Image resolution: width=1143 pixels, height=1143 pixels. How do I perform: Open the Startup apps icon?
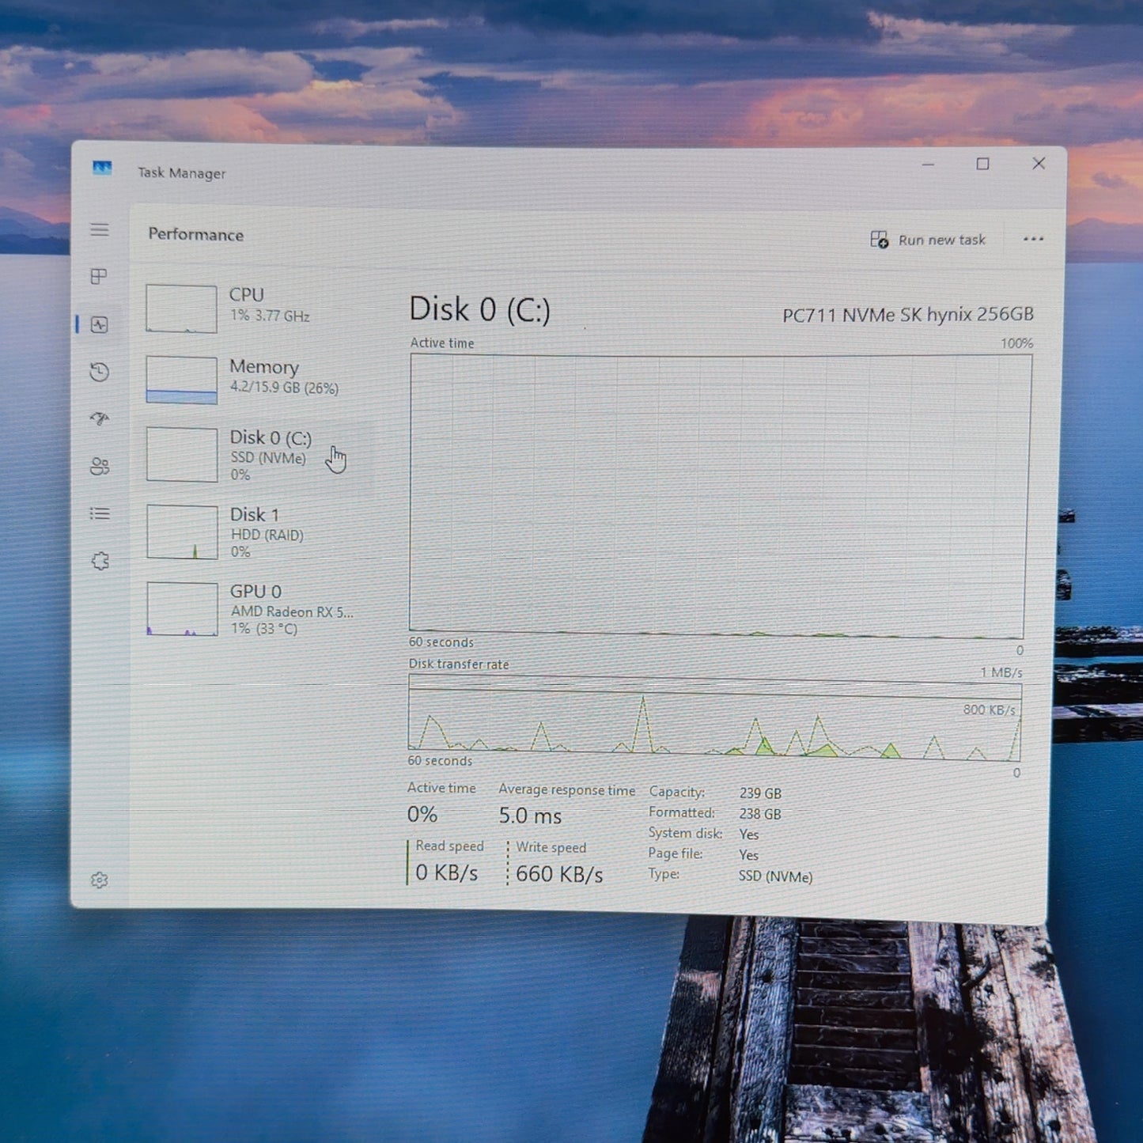pos(99,418)
